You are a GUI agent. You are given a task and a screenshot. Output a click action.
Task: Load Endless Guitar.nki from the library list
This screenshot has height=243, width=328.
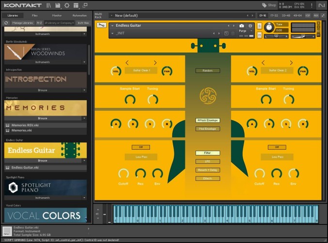pos(46,168)
